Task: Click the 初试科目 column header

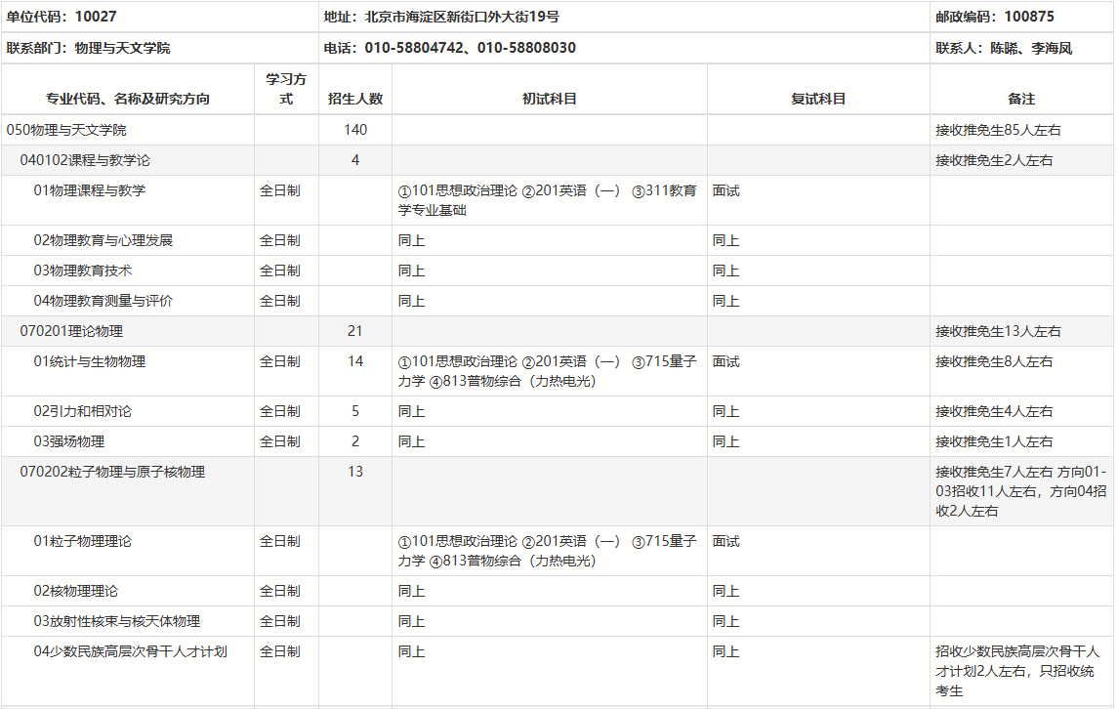Action: point(550,99)
